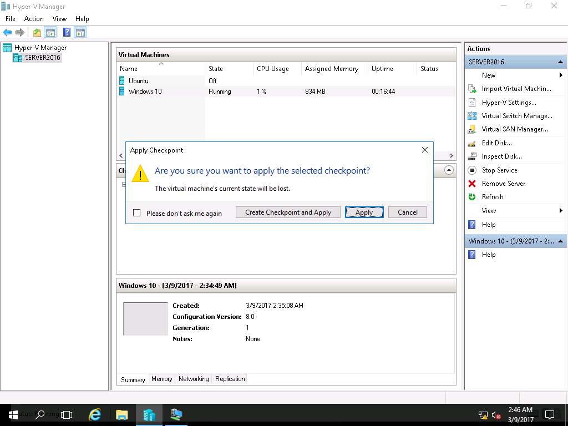Toggle the Show/Hide Console Tree toolbar icon
This screenshot has width=568, height=426.
pos(50,33)
